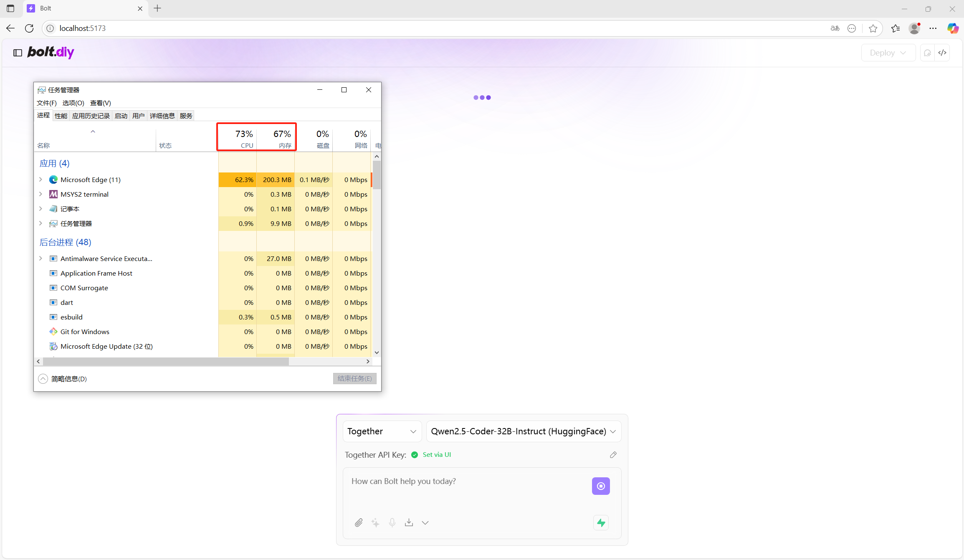Click the vertical scrollbar thumb in Task Manager
This screenshot has height=560, width=964.
click(x=377, y=175)
